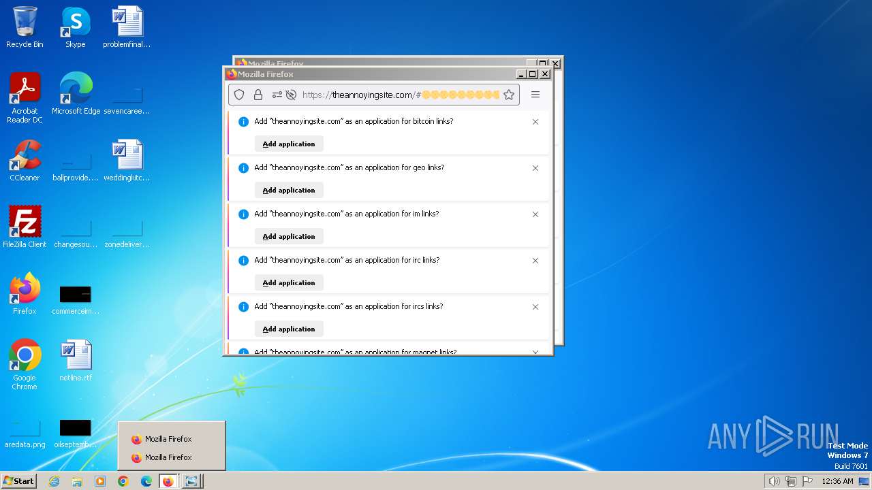
Task: Select the Skype desktop shortcut
Action: [76, 27]
